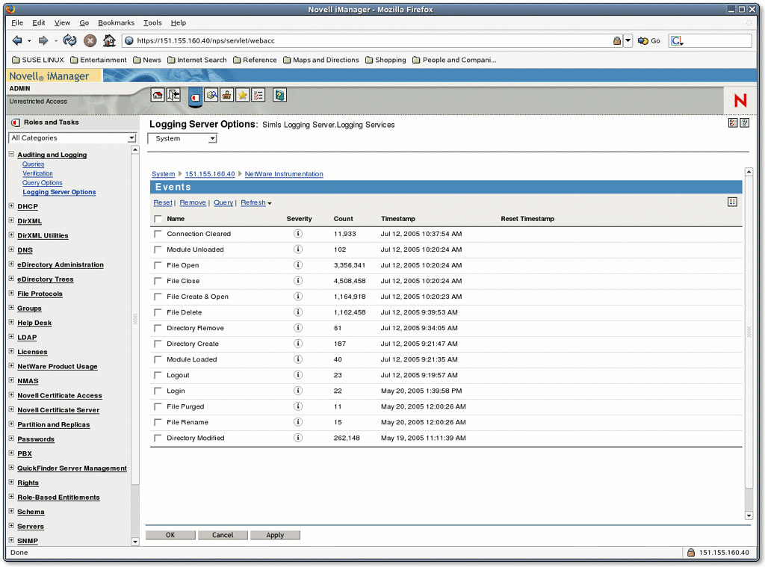Viewport: 765px width, 567px height.
Task: Open the Edit menu
Action: [39, 22]
